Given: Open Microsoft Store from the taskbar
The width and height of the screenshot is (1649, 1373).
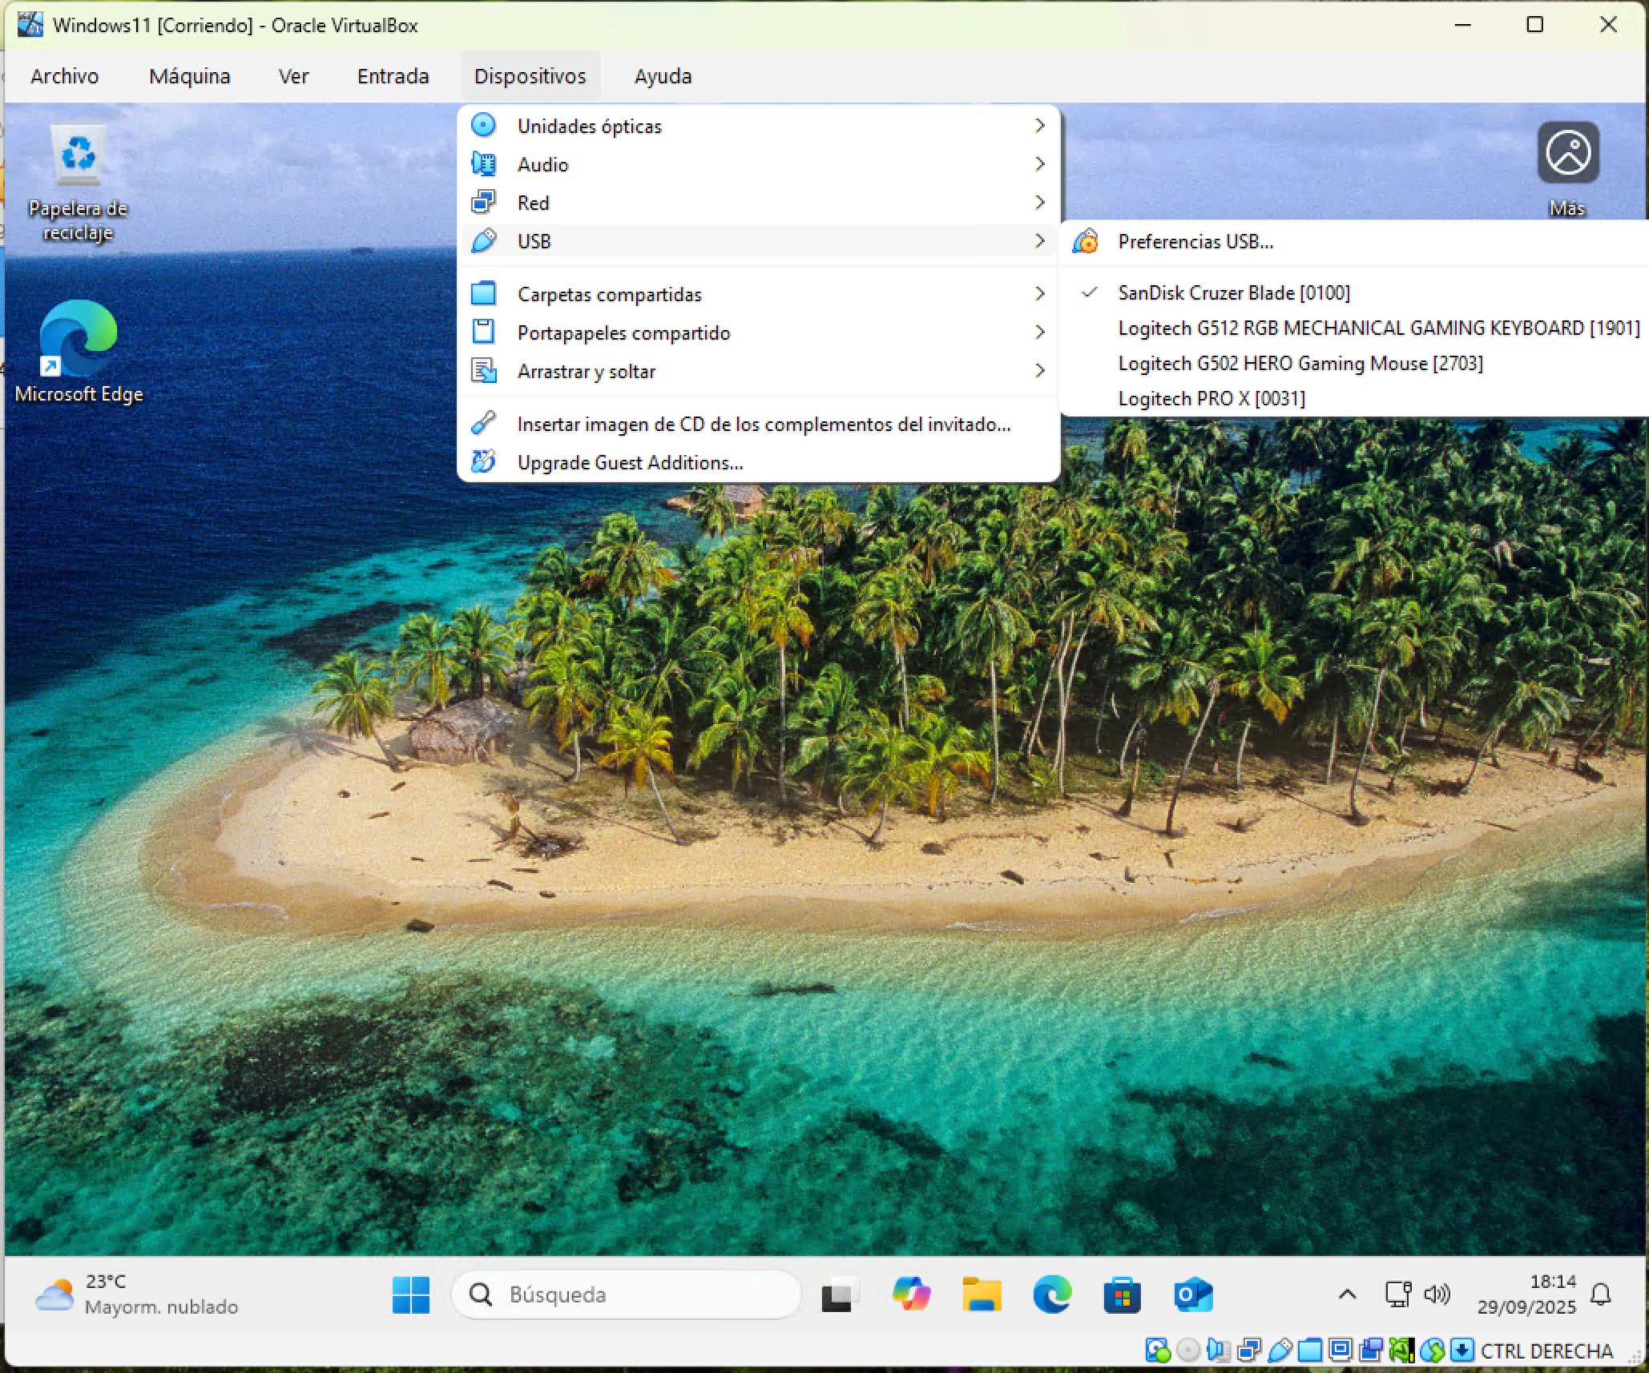Looking at the screenshot, I should click(1123, 1294).
